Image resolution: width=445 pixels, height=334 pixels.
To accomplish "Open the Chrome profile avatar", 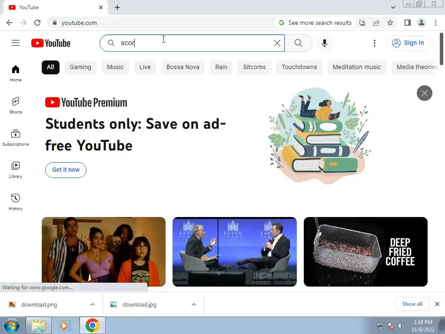I will click(422, 23).
